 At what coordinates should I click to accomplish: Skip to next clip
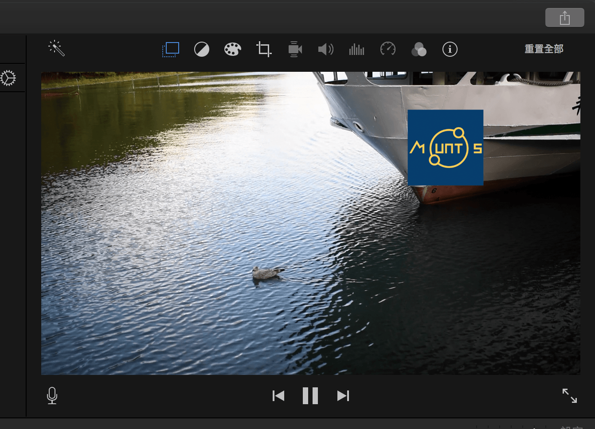tap(343, 396)
